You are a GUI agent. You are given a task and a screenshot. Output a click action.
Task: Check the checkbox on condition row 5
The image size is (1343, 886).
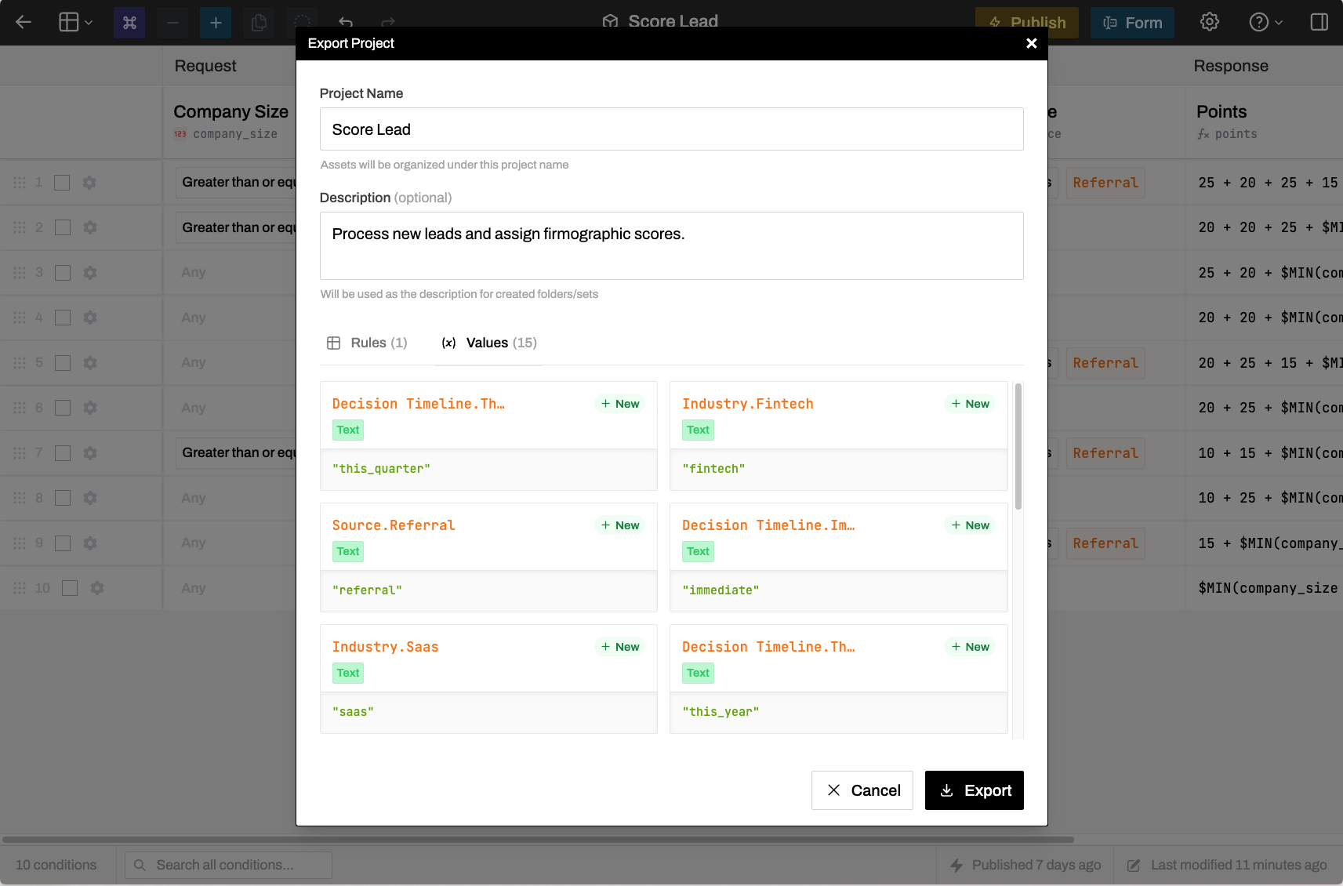click(x=61, y=362)
